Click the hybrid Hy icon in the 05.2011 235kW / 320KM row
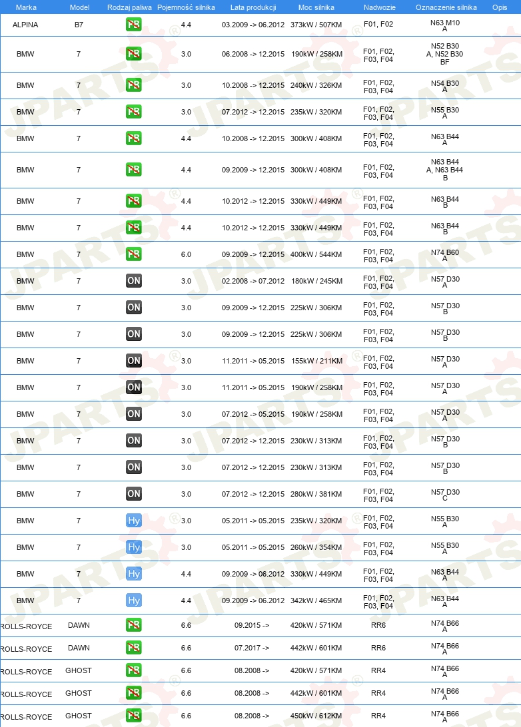The image size is (521, 727). [x=134, y=521]
